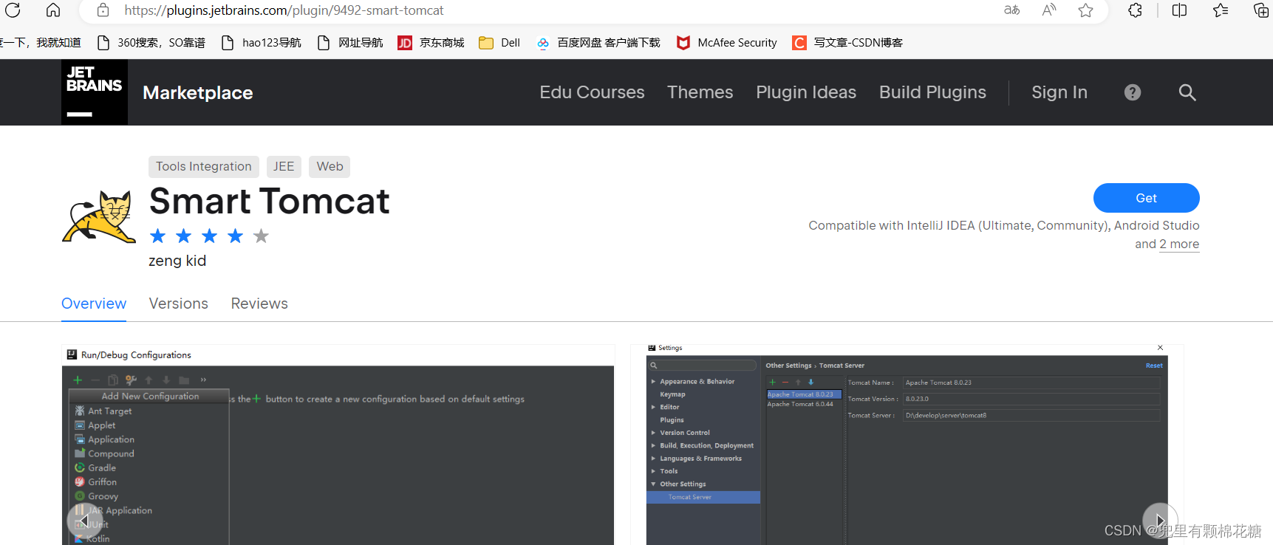Open the 京东商城 bookmark
Viewport: 1273px width, 545px height.
coord(431,43)
